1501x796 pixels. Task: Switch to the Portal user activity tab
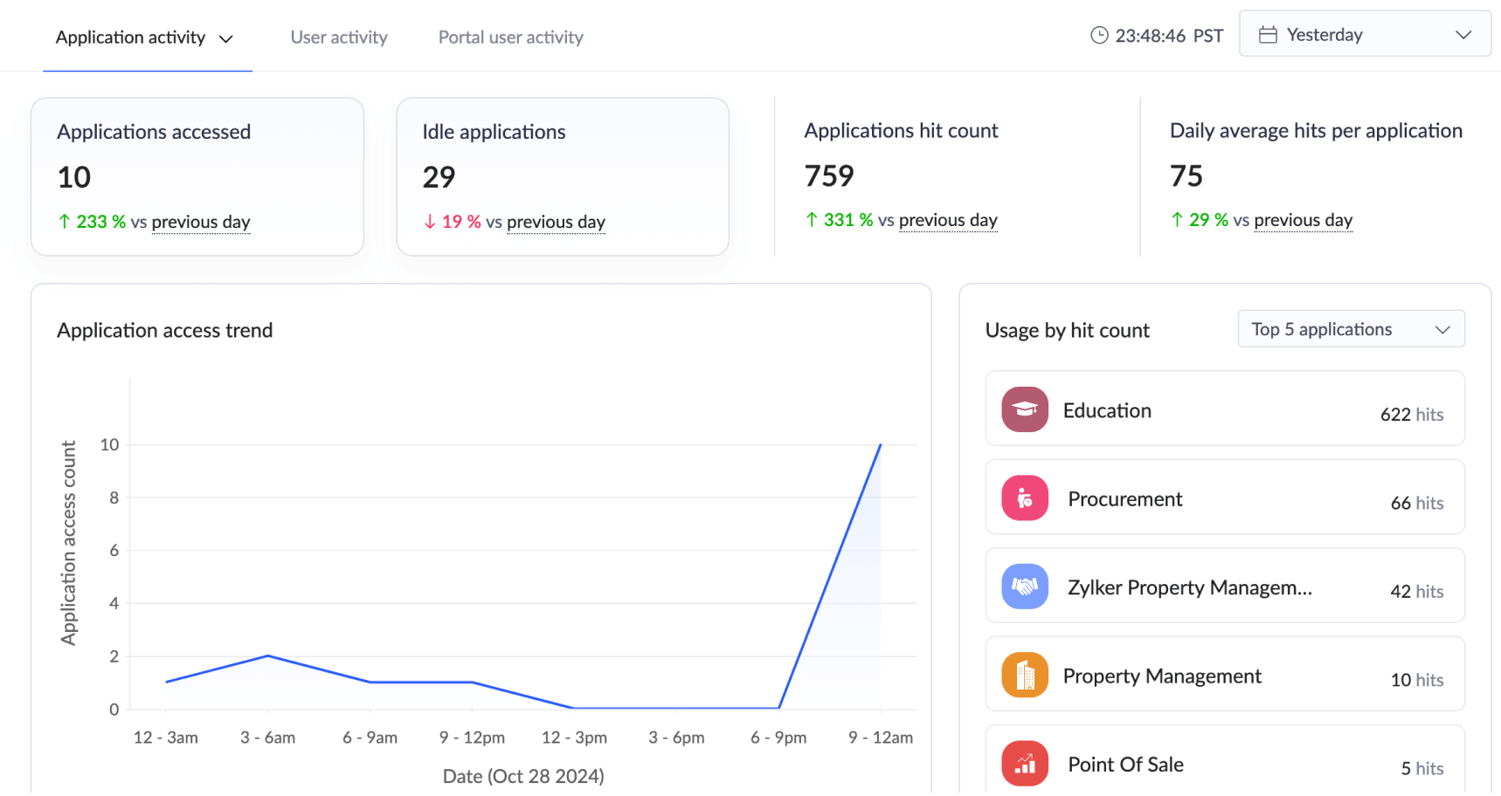(510, 38)
